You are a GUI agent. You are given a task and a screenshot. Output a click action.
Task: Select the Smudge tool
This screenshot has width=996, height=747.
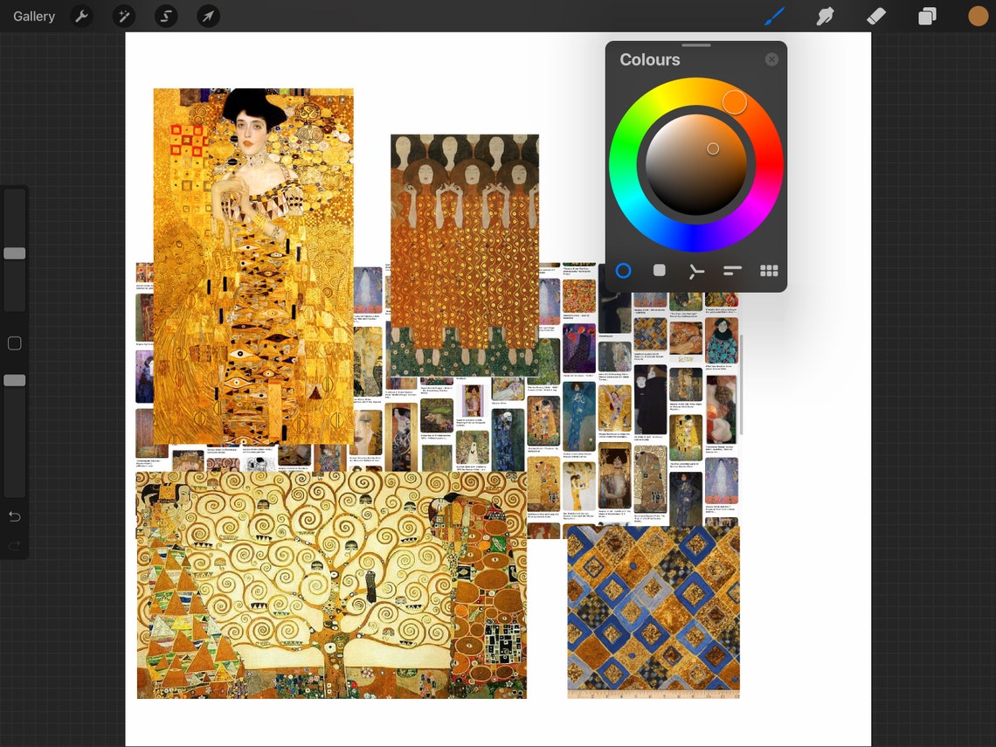tap(825, 15)
